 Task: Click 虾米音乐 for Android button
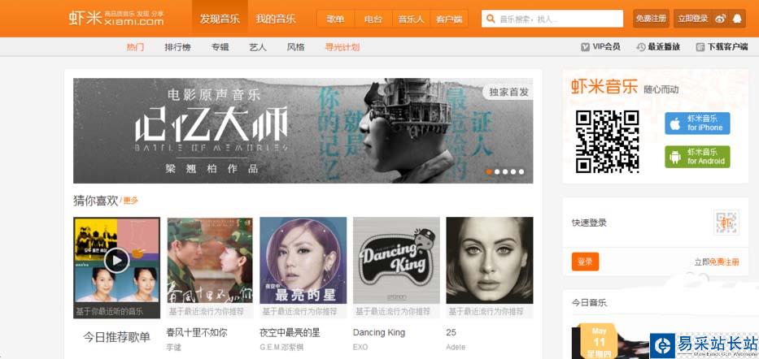point(697,157)
